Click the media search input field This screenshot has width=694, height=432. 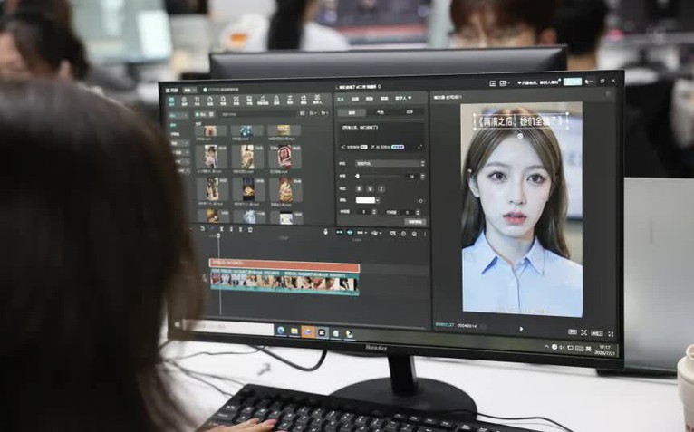point(258,114)
